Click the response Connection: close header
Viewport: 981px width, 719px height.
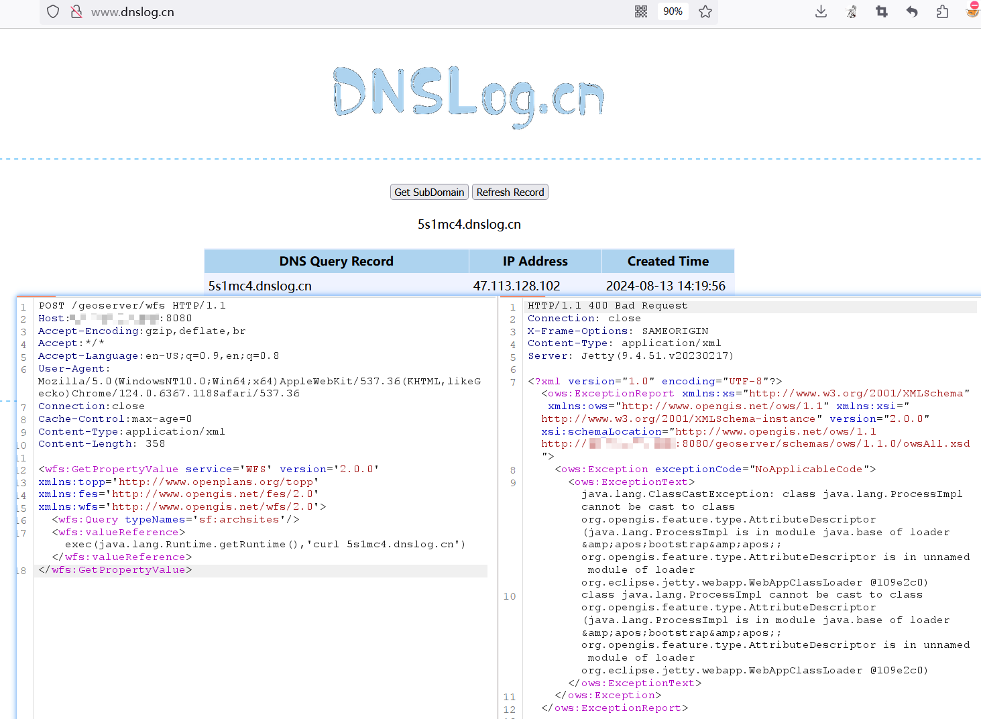tap(584, 319)
